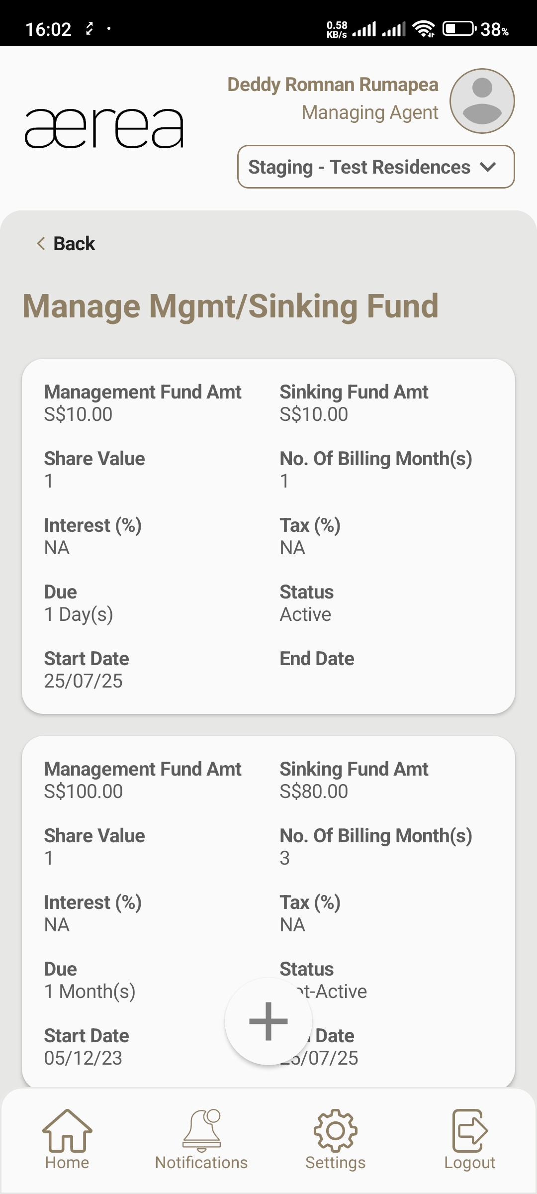Open Notifications via bell icon
Viewport: 537px width, 1194px height.
point(201,1130)
